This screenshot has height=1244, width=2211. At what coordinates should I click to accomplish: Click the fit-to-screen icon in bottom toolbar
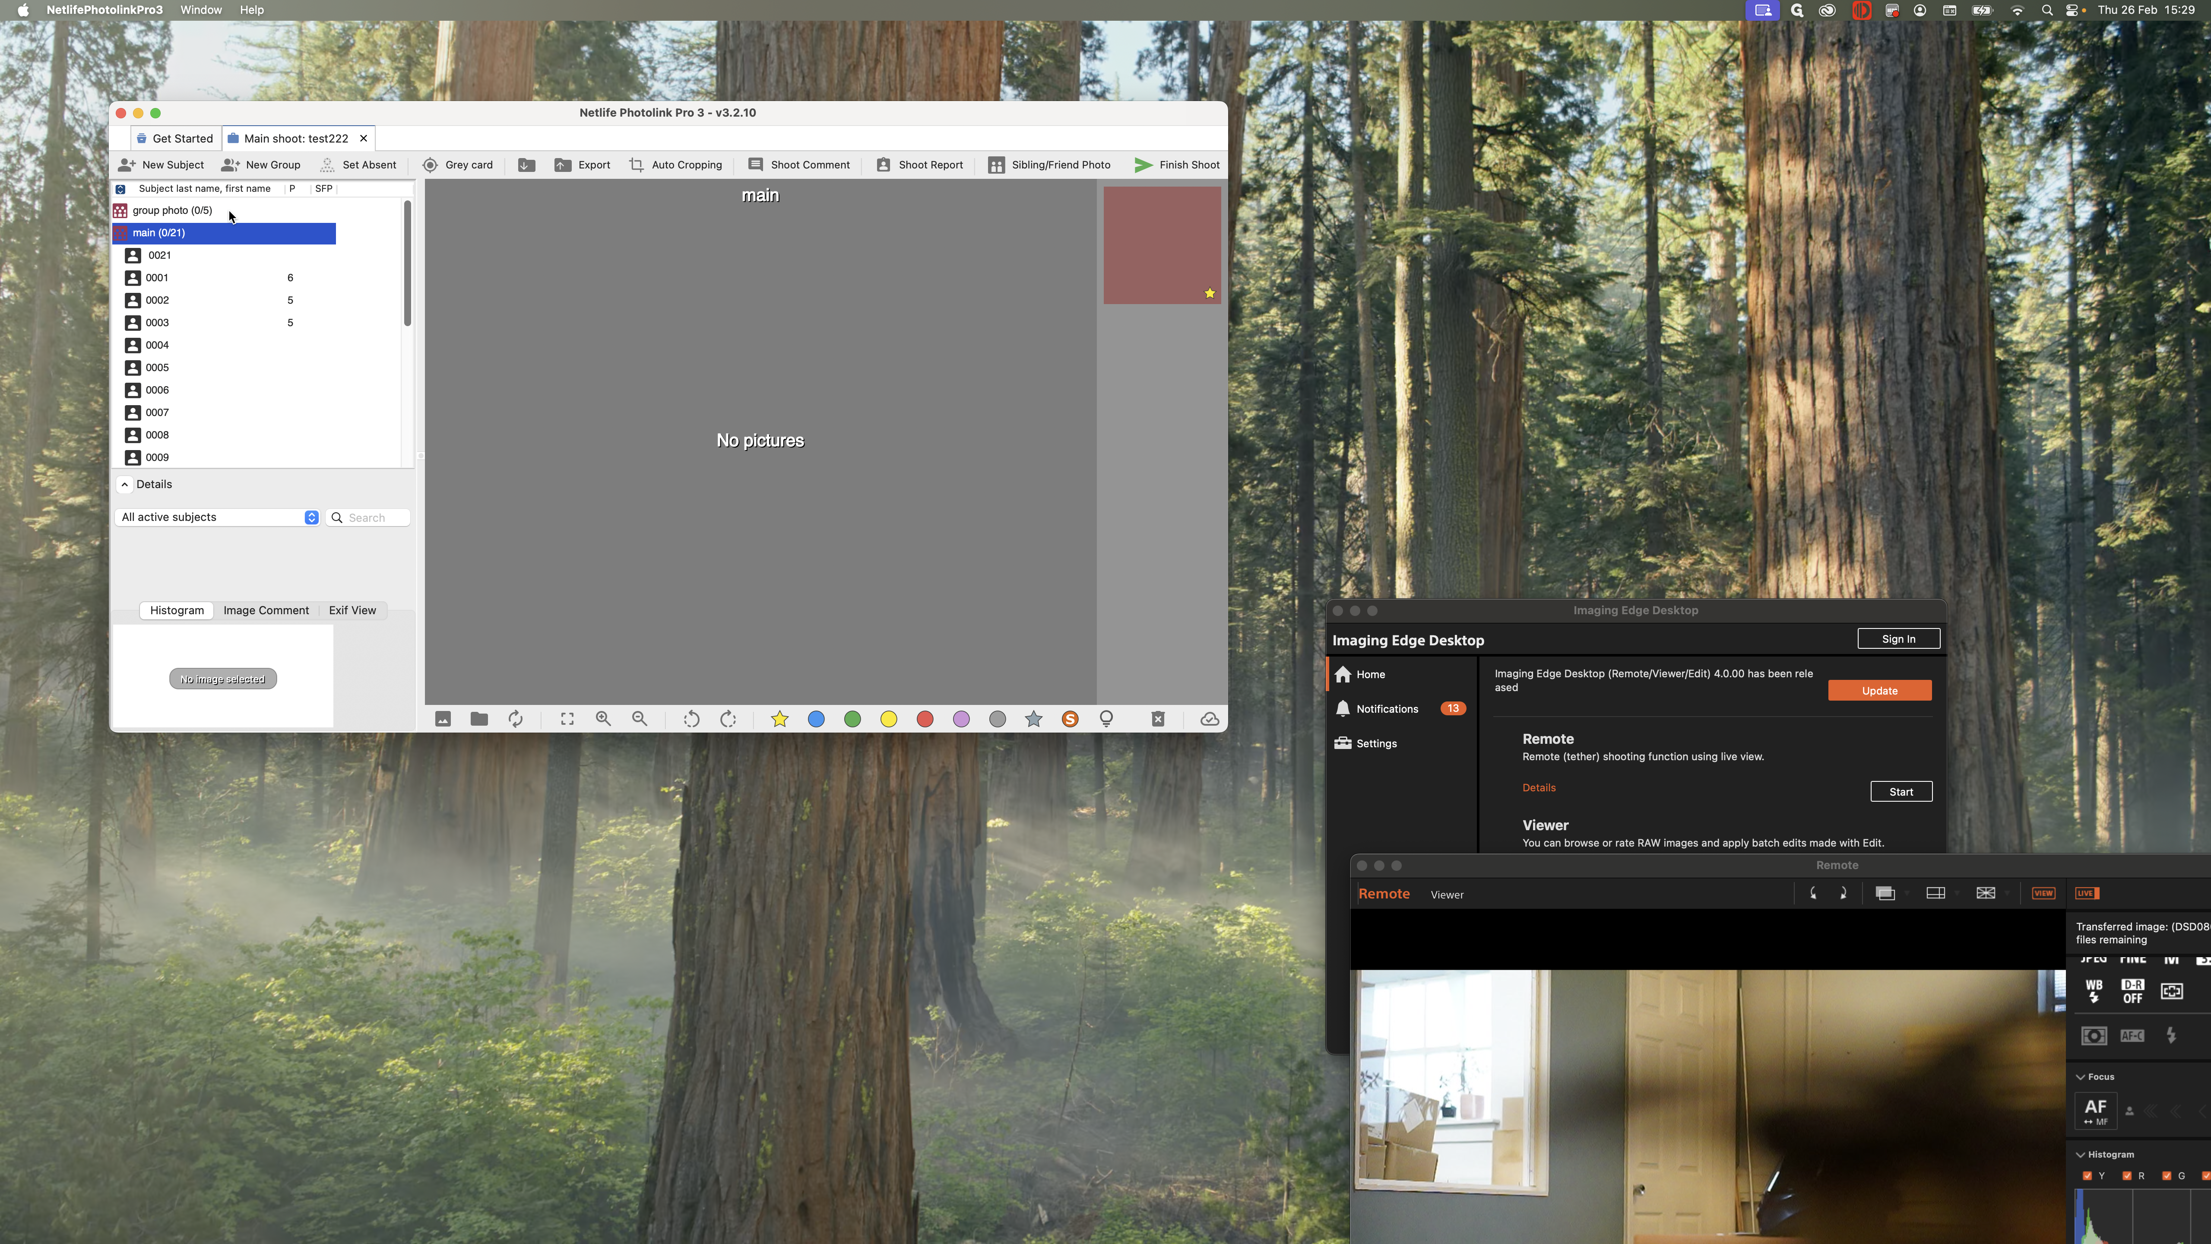point(567,720)
